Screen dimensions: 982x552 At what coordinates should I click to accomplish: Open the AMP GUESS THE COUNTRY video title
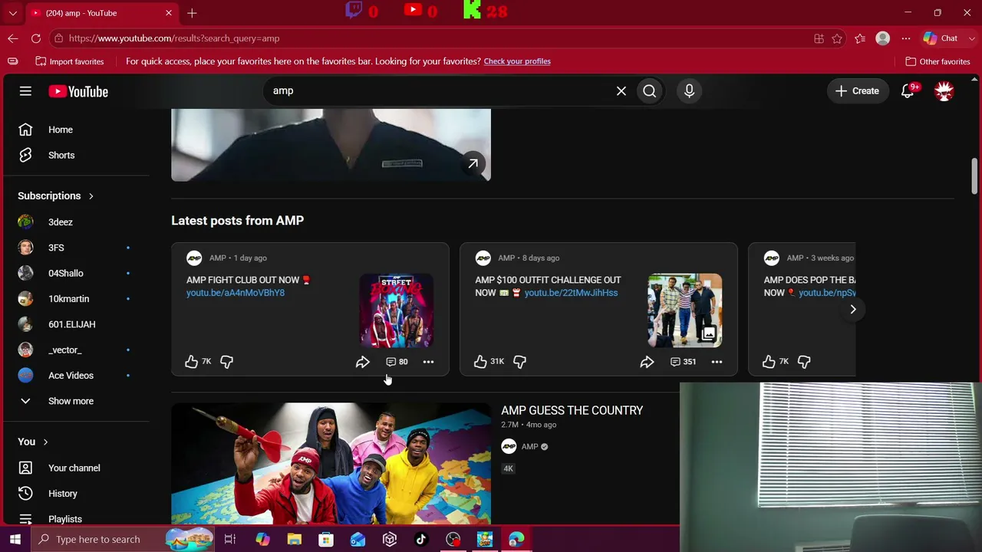[x=572, y=410]
